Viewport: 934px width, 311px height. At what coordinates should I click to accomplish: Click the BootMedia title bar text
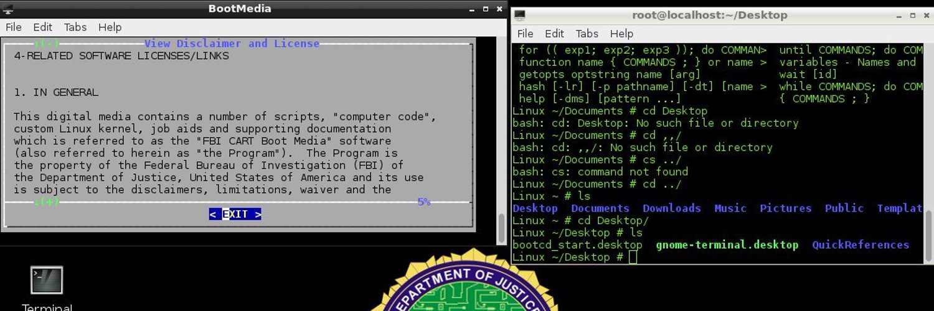240,9
